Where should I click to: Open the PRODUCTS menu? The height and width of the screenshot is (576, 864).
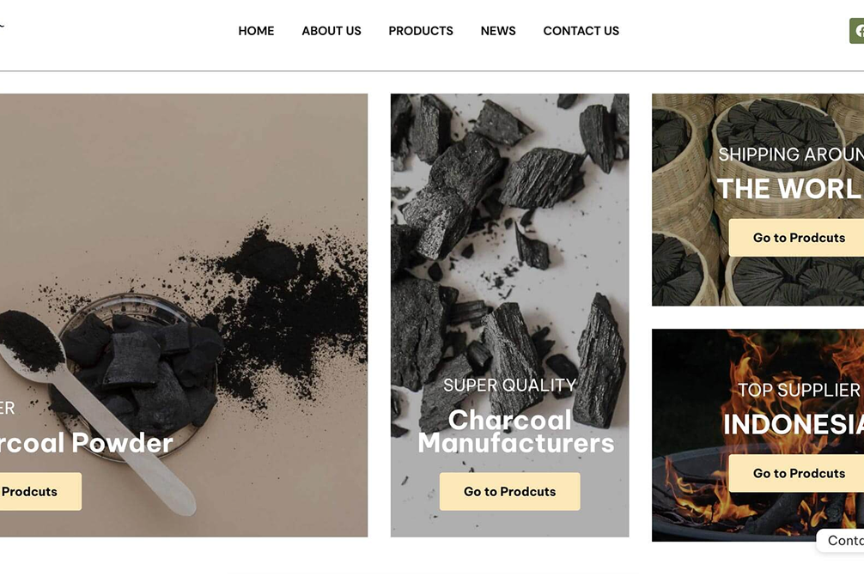(x=421, y=31)
